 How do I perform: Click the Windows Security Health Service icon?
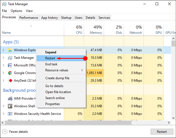[10, 114]
